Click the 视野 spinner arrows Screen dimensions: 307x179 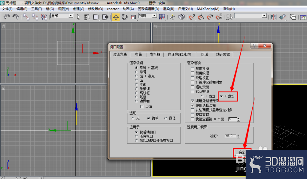pyautogui.click(x=238, y=136)
